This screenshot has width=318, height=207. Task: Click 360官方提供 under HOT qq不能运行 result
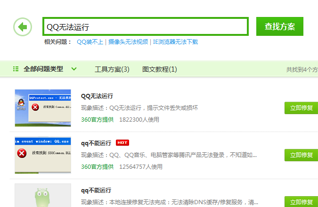coord(98,167)
